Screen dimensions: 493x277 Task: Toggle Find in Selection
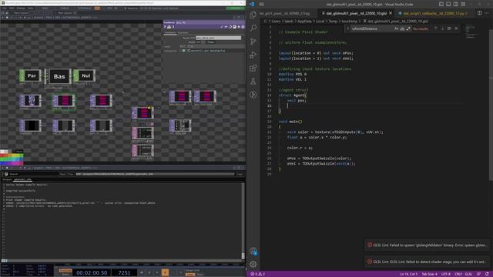[x=449, y=28]
